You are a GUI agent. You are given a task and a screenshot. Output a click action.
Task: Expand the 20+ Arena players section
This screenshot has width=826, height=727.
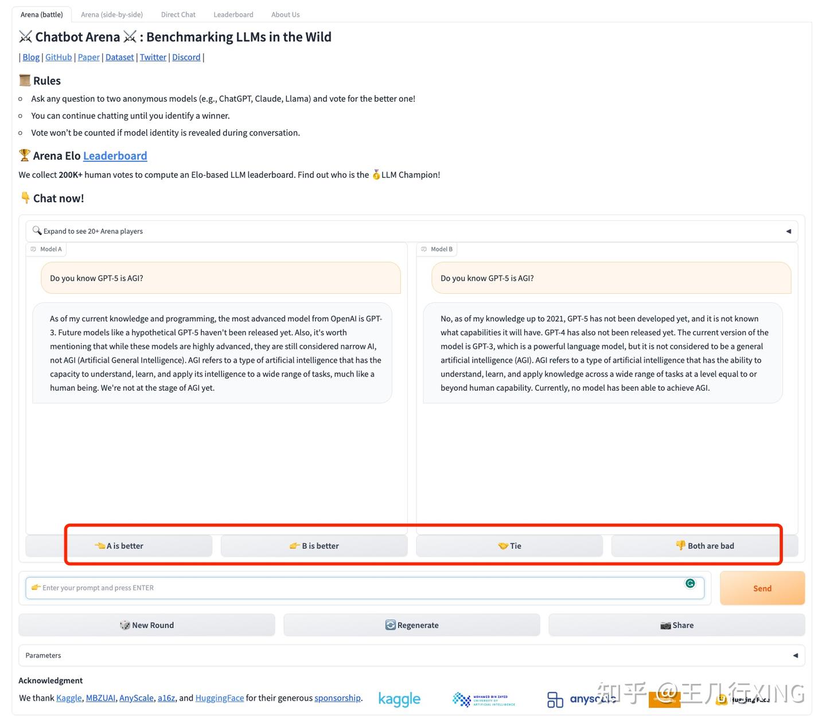[x=92, y=231]
